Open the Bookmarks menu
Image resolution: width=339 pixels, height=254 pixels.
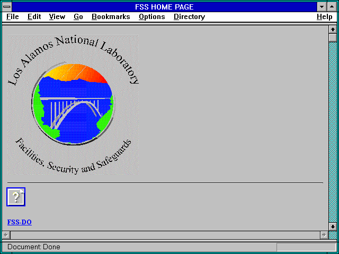tap(111, 17)
